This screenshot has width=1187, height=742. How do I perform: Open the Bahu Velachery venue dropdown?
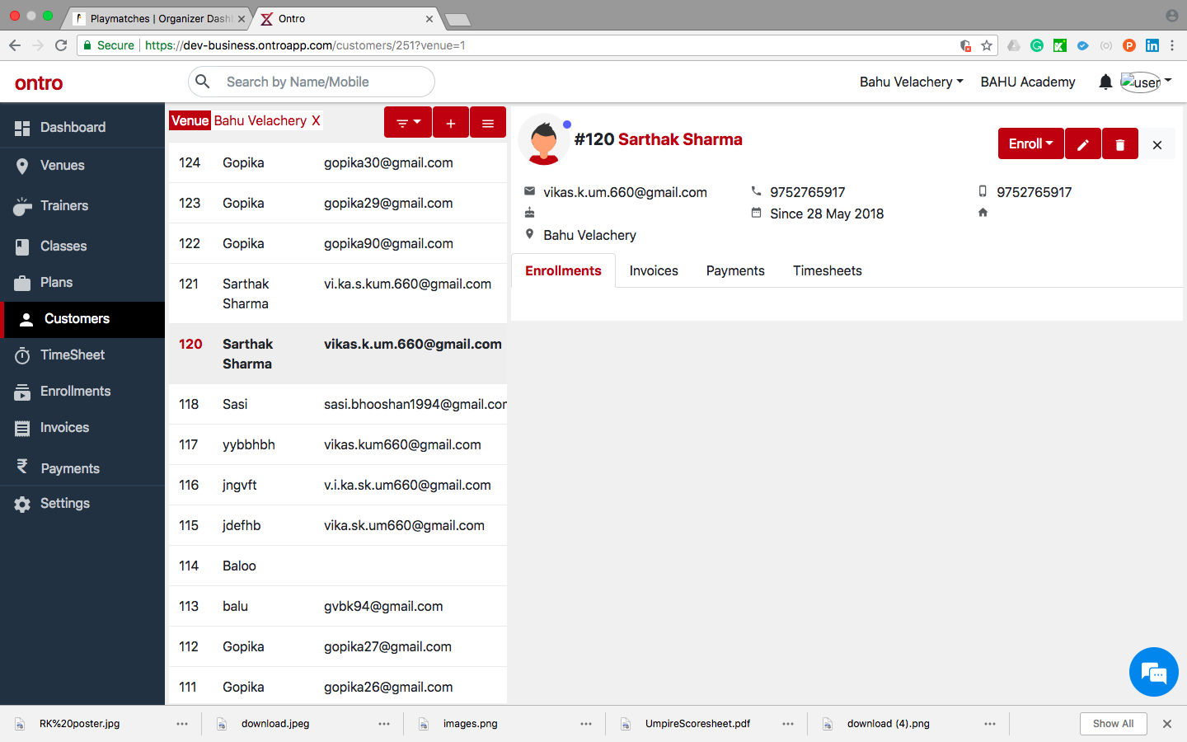tap(911, 82)
